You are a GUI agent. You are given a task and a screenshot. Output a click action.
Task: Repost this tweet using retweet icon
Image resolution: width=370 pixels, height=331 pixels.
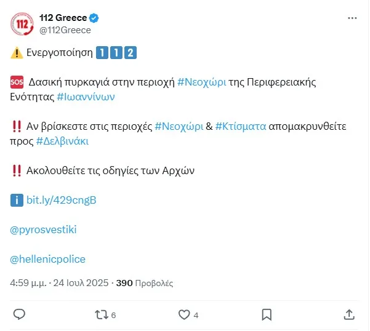(x=101, y=314)
